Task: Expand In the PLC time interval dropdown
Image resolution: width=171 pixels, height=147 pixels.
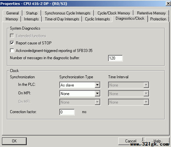Action: 128,85
